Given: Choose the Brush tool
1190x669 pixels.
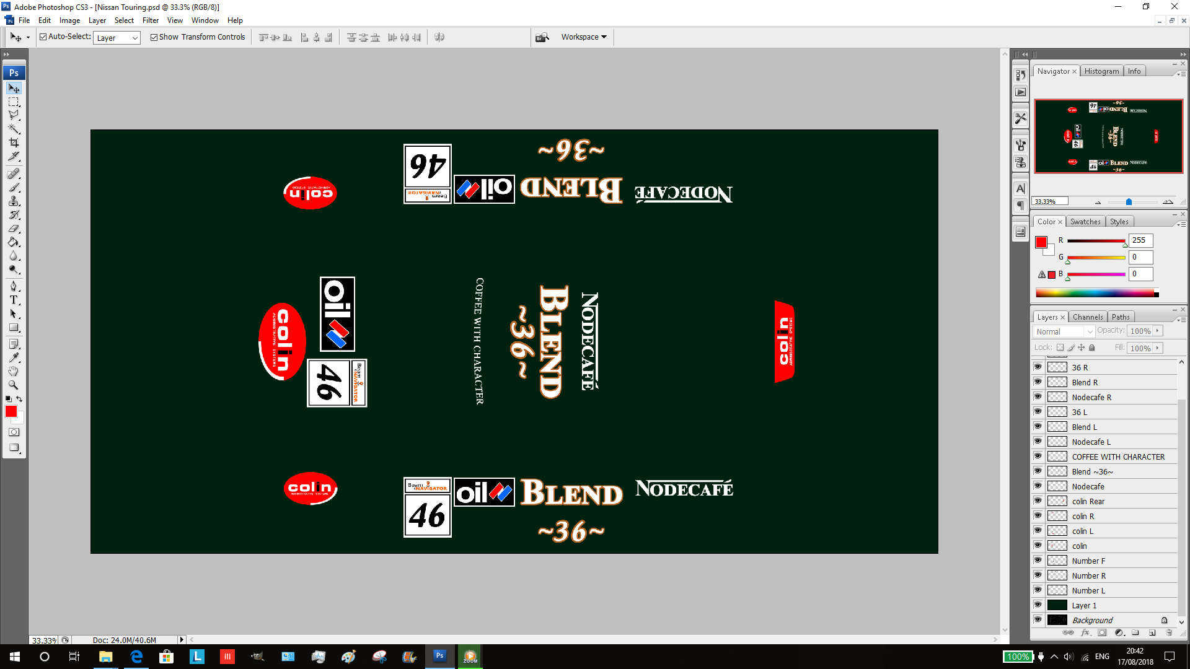Looking at the screenshot, I should (x=14, y=188).
